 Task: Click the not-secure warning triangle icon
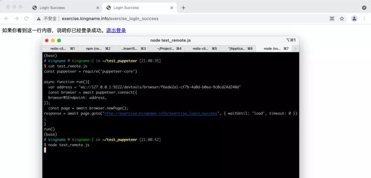point(38,19)
